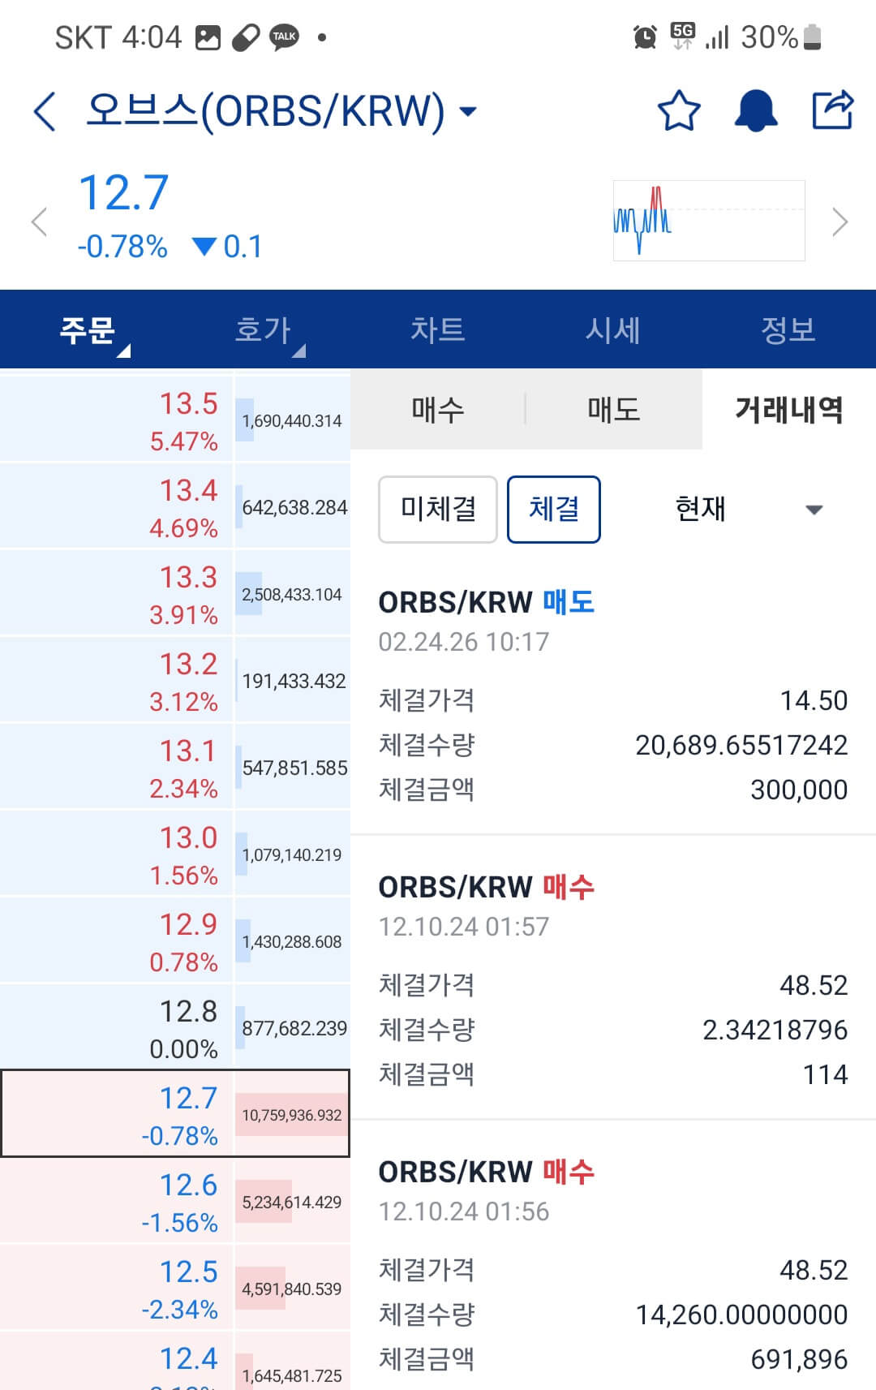
Task: Tap executed price 14.50
Action: point(814,700)
